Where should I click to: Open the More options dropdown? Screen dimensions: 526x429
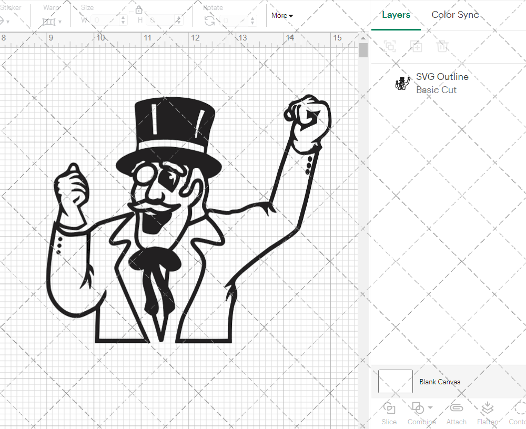coord(282,16)
